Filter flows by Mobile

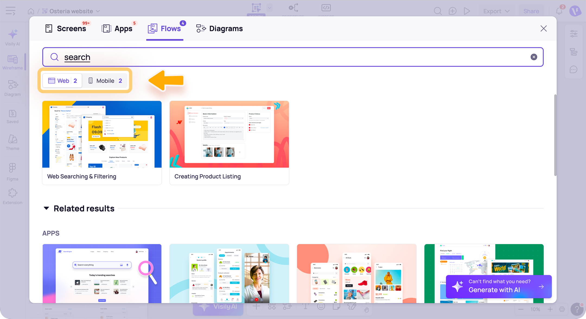[x=105, y=81]
